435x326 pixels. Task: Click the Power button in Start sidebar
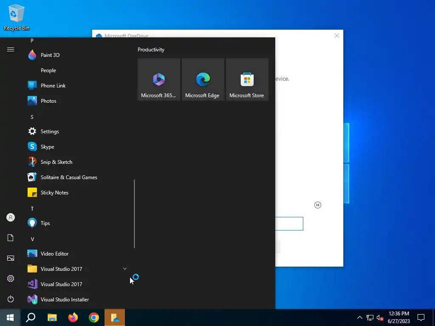(11, 299)
